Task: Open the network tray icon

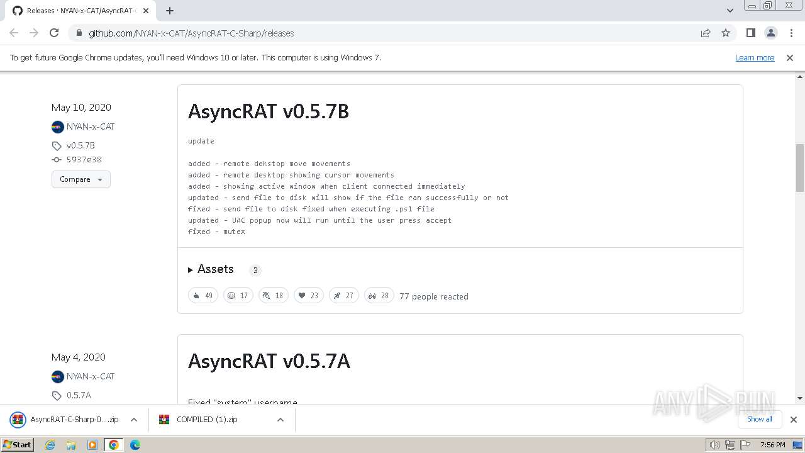Action: (x=730, y=445)
